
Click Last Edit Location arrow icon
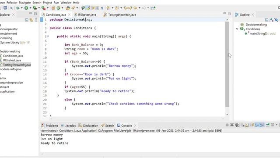pyautogui.click(x=126, y=8)
